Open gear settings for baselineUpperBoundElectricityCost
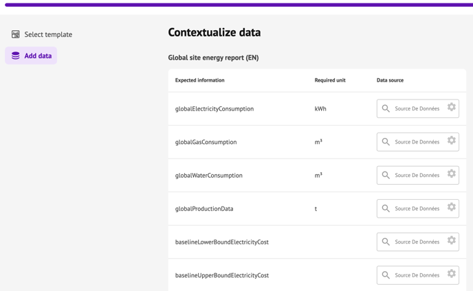The image size is (473, 291). 452,274
